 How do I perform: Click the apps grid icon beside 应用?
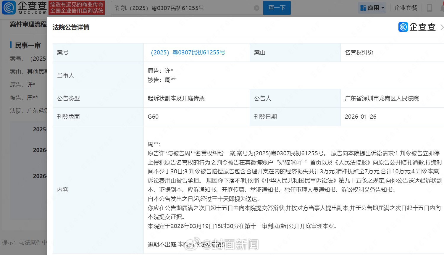(x=363, y=7)
